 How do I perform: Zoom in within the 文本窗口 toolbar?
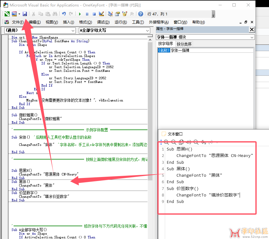click(x=166, y=142)
